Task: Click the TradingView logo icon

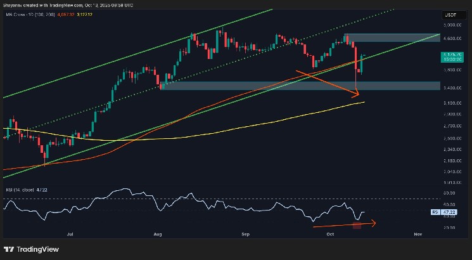Action: tap(8, 249)
